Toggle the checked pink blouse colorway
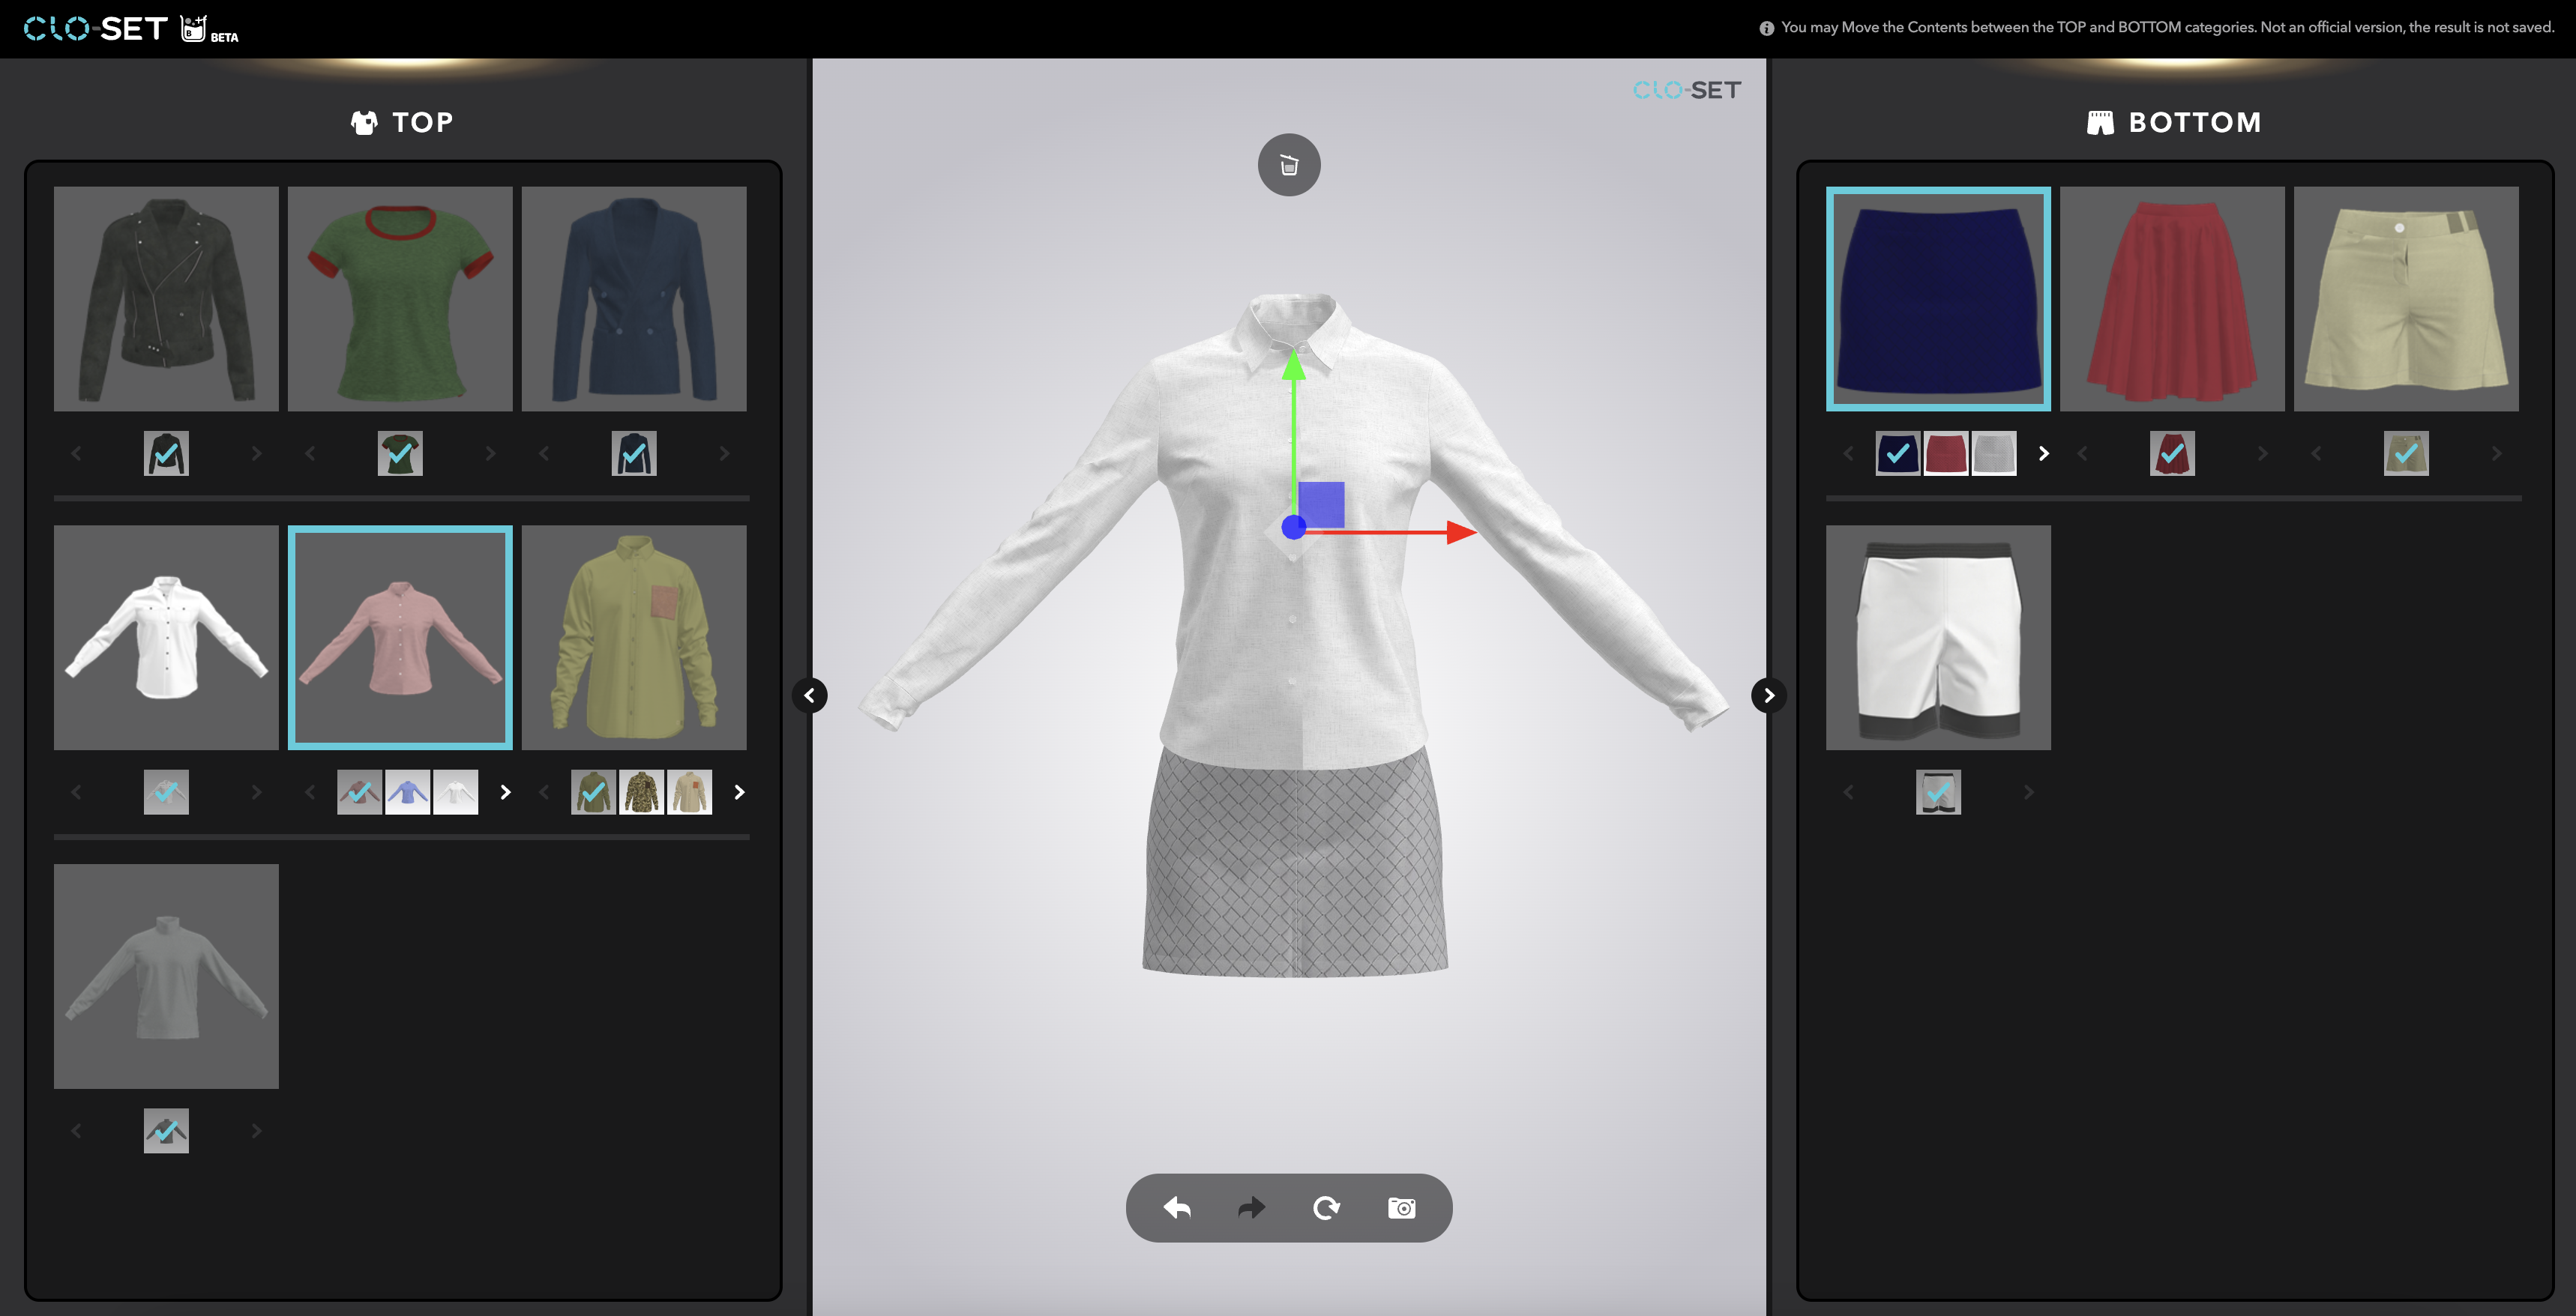This screenshot has height=1316, width=2576. (360, 793)
